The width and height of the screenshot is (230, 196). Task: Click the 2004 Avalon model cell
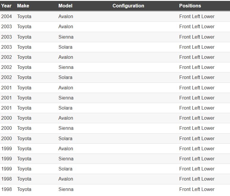(66, 17)
